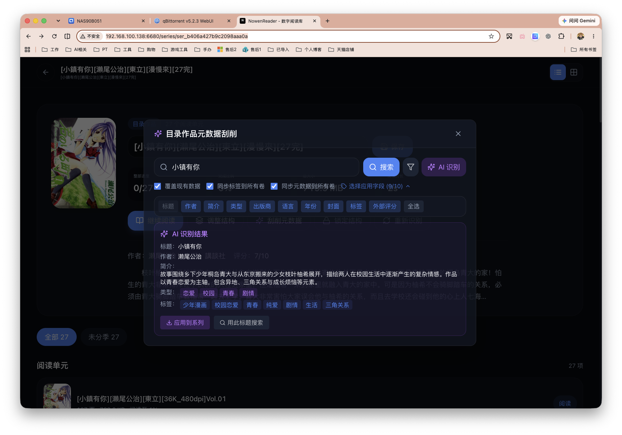
Task: Open the 工作 bookmark folder
Action: 50,50
